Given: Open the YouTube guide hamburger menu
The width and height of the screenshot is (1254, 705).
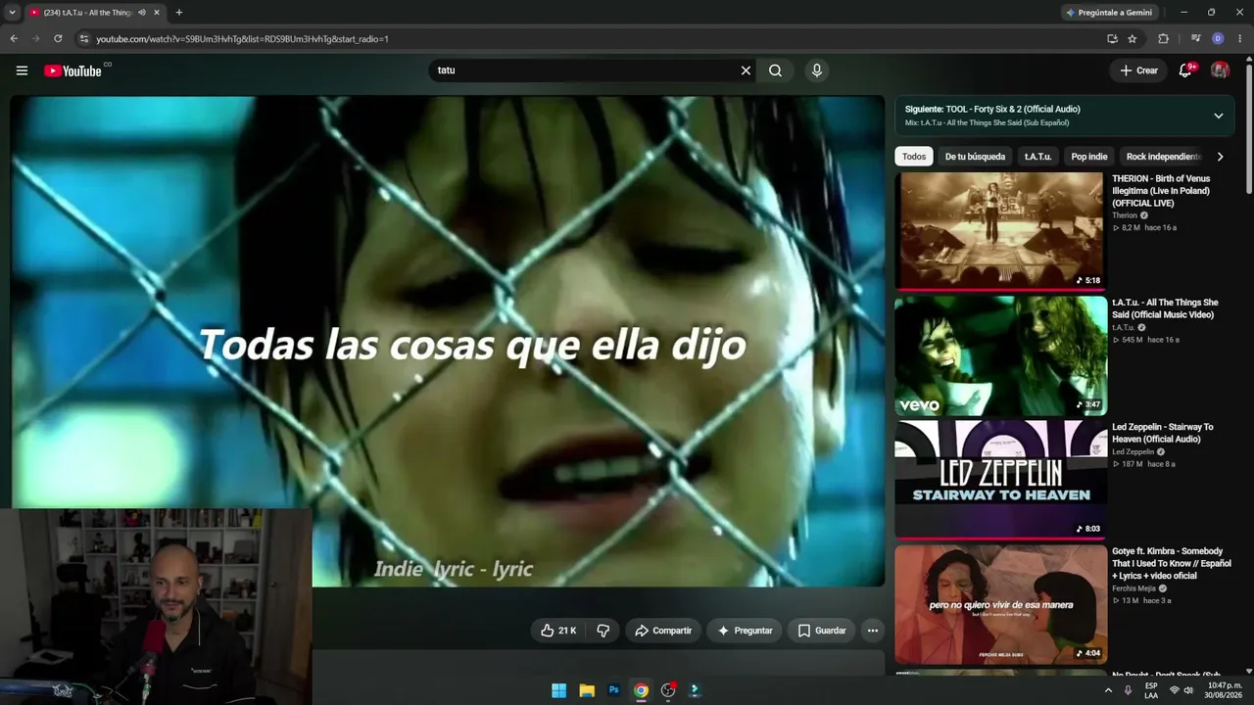Looking at the screenshot, I should coord(22,70).
